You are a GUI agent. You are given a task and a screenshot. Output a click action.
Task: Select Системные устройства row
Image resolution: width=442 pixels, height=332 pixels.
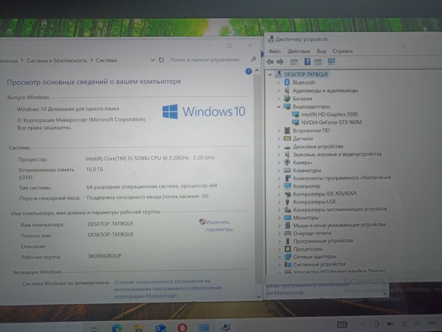(319, 264)
